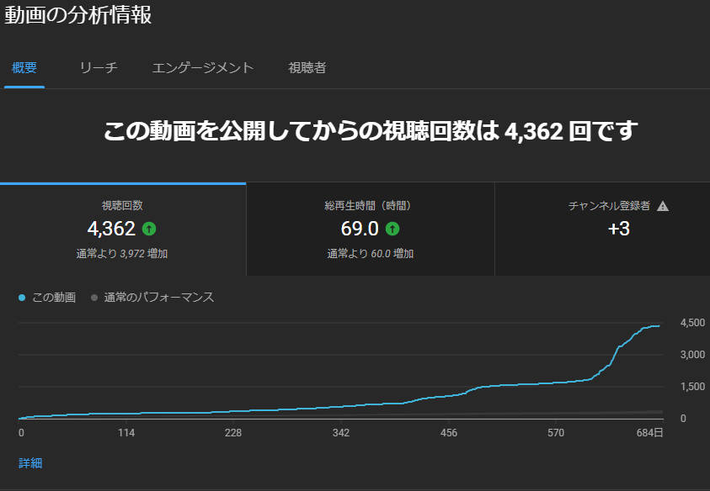
Task: Click the 684日 x-axis label
Action: coord(649,433)
